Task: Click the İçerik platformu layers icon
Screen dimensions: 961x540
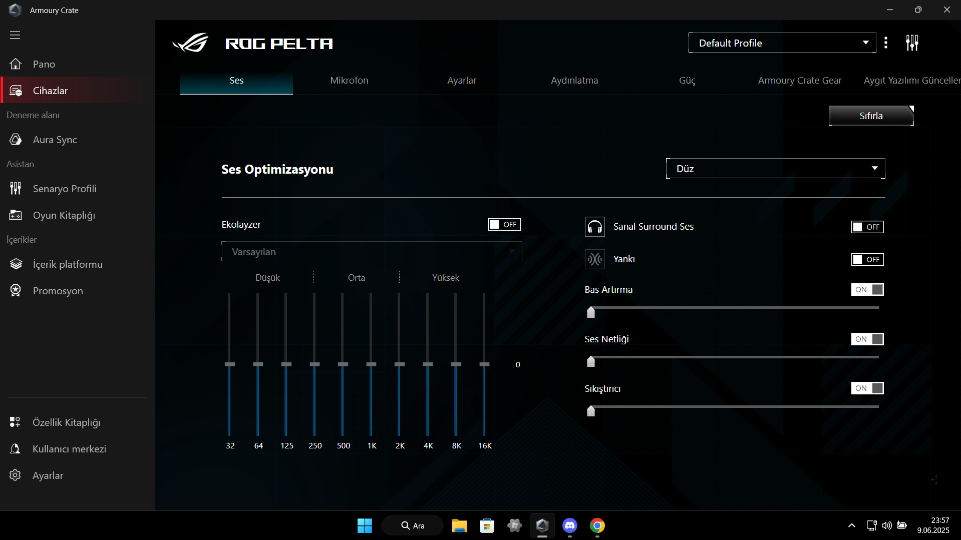Action: click(16, 264)
